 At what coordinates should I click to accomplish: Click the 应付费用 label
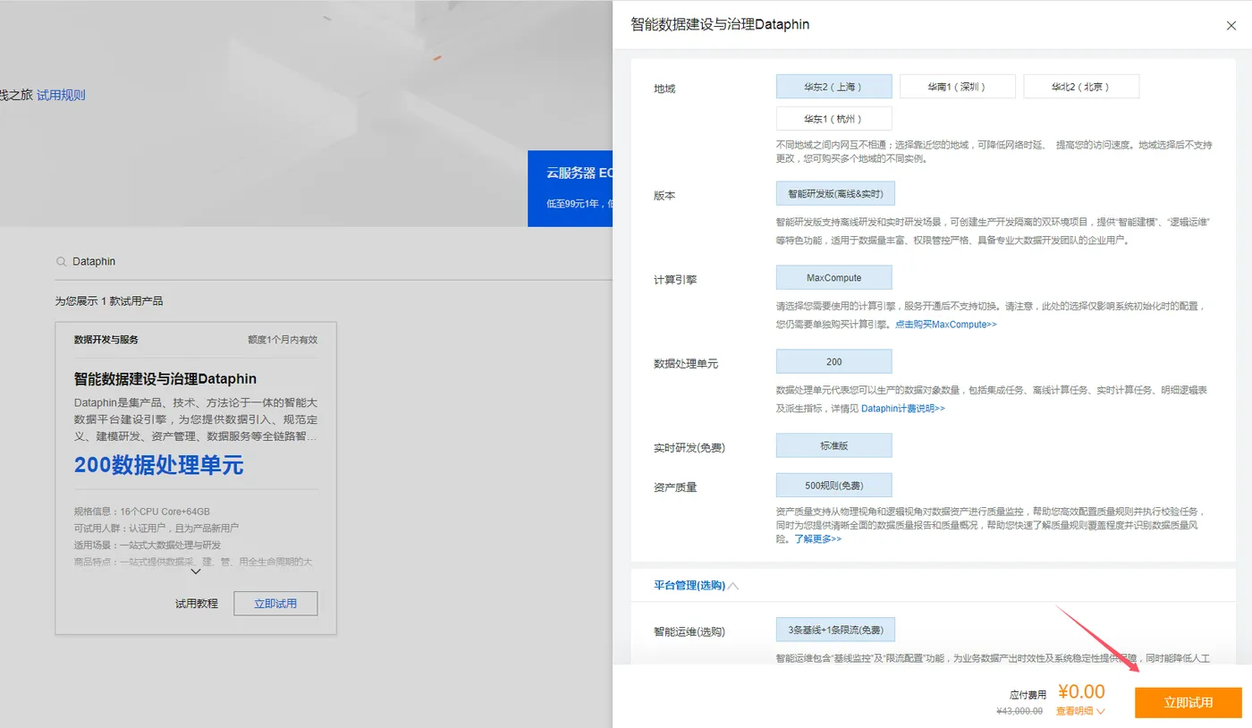[x=1028, y=694]
